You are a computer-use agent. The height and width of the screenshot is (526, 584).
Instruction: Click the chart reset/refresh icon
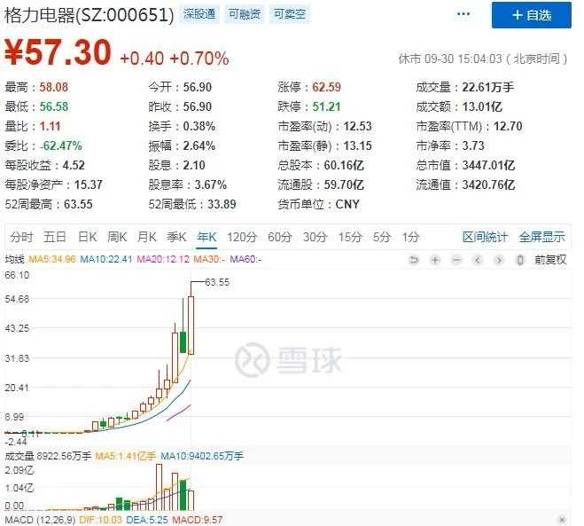point(414,260)
